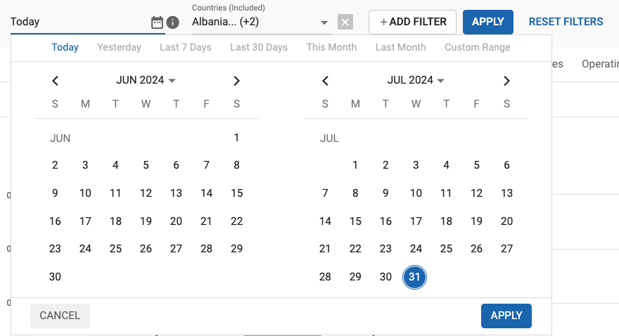The image size is (619, 336).
Task: Apply the selected date in picker footer
Action: 506,316
